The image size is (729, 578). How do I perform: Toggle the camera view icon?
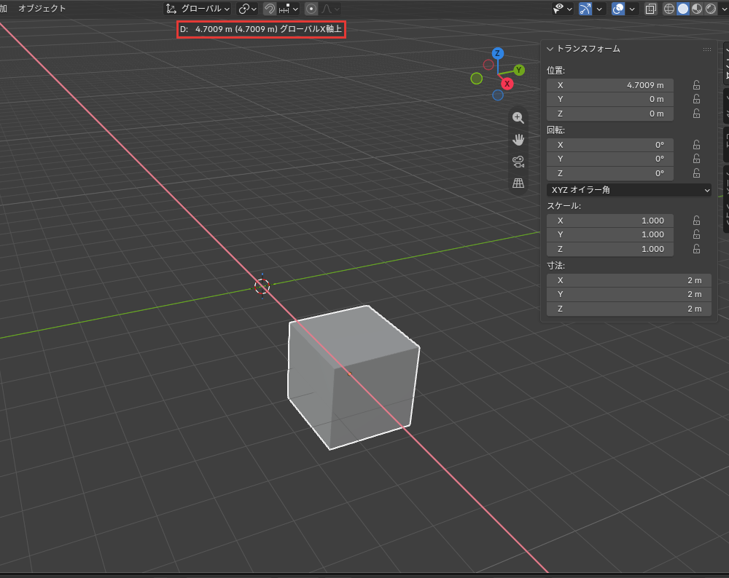click(518, 162)
